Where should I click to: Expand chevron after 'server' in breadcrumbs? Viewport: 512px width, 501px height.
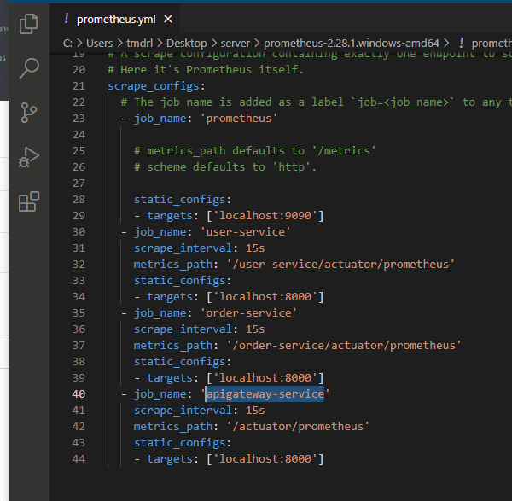pyautogui.click(x=257, y=44)
